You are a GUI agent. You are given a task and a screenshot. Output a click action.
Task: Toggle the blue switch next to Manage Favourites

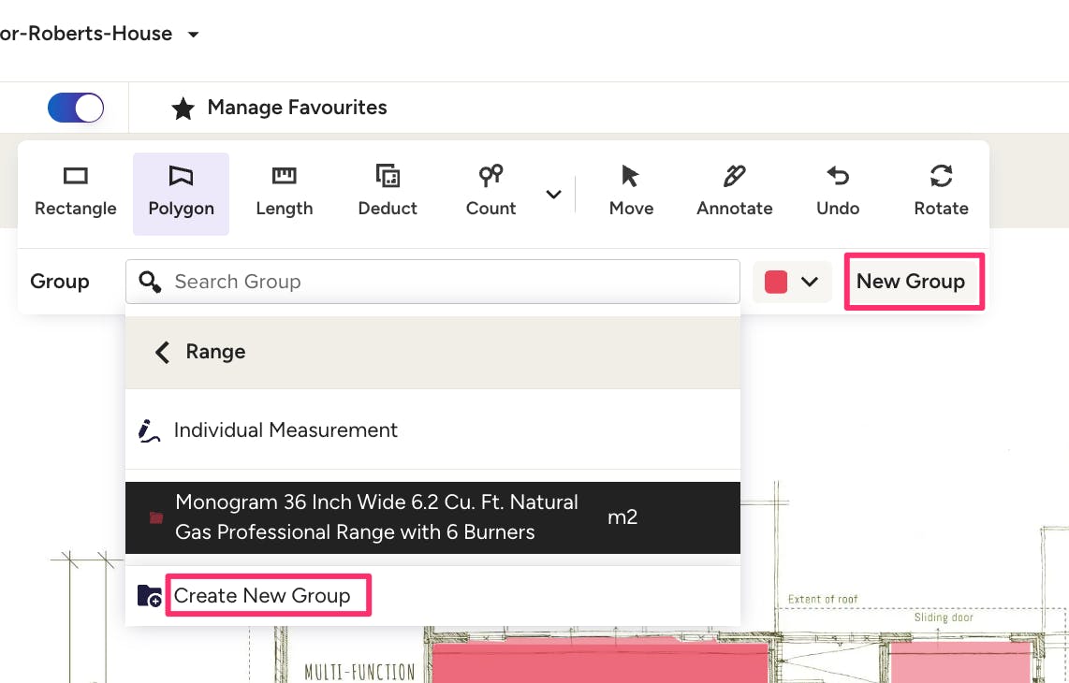[76, 108]
